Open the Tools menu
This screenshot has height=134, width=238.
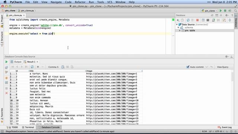tap(100, 2)
